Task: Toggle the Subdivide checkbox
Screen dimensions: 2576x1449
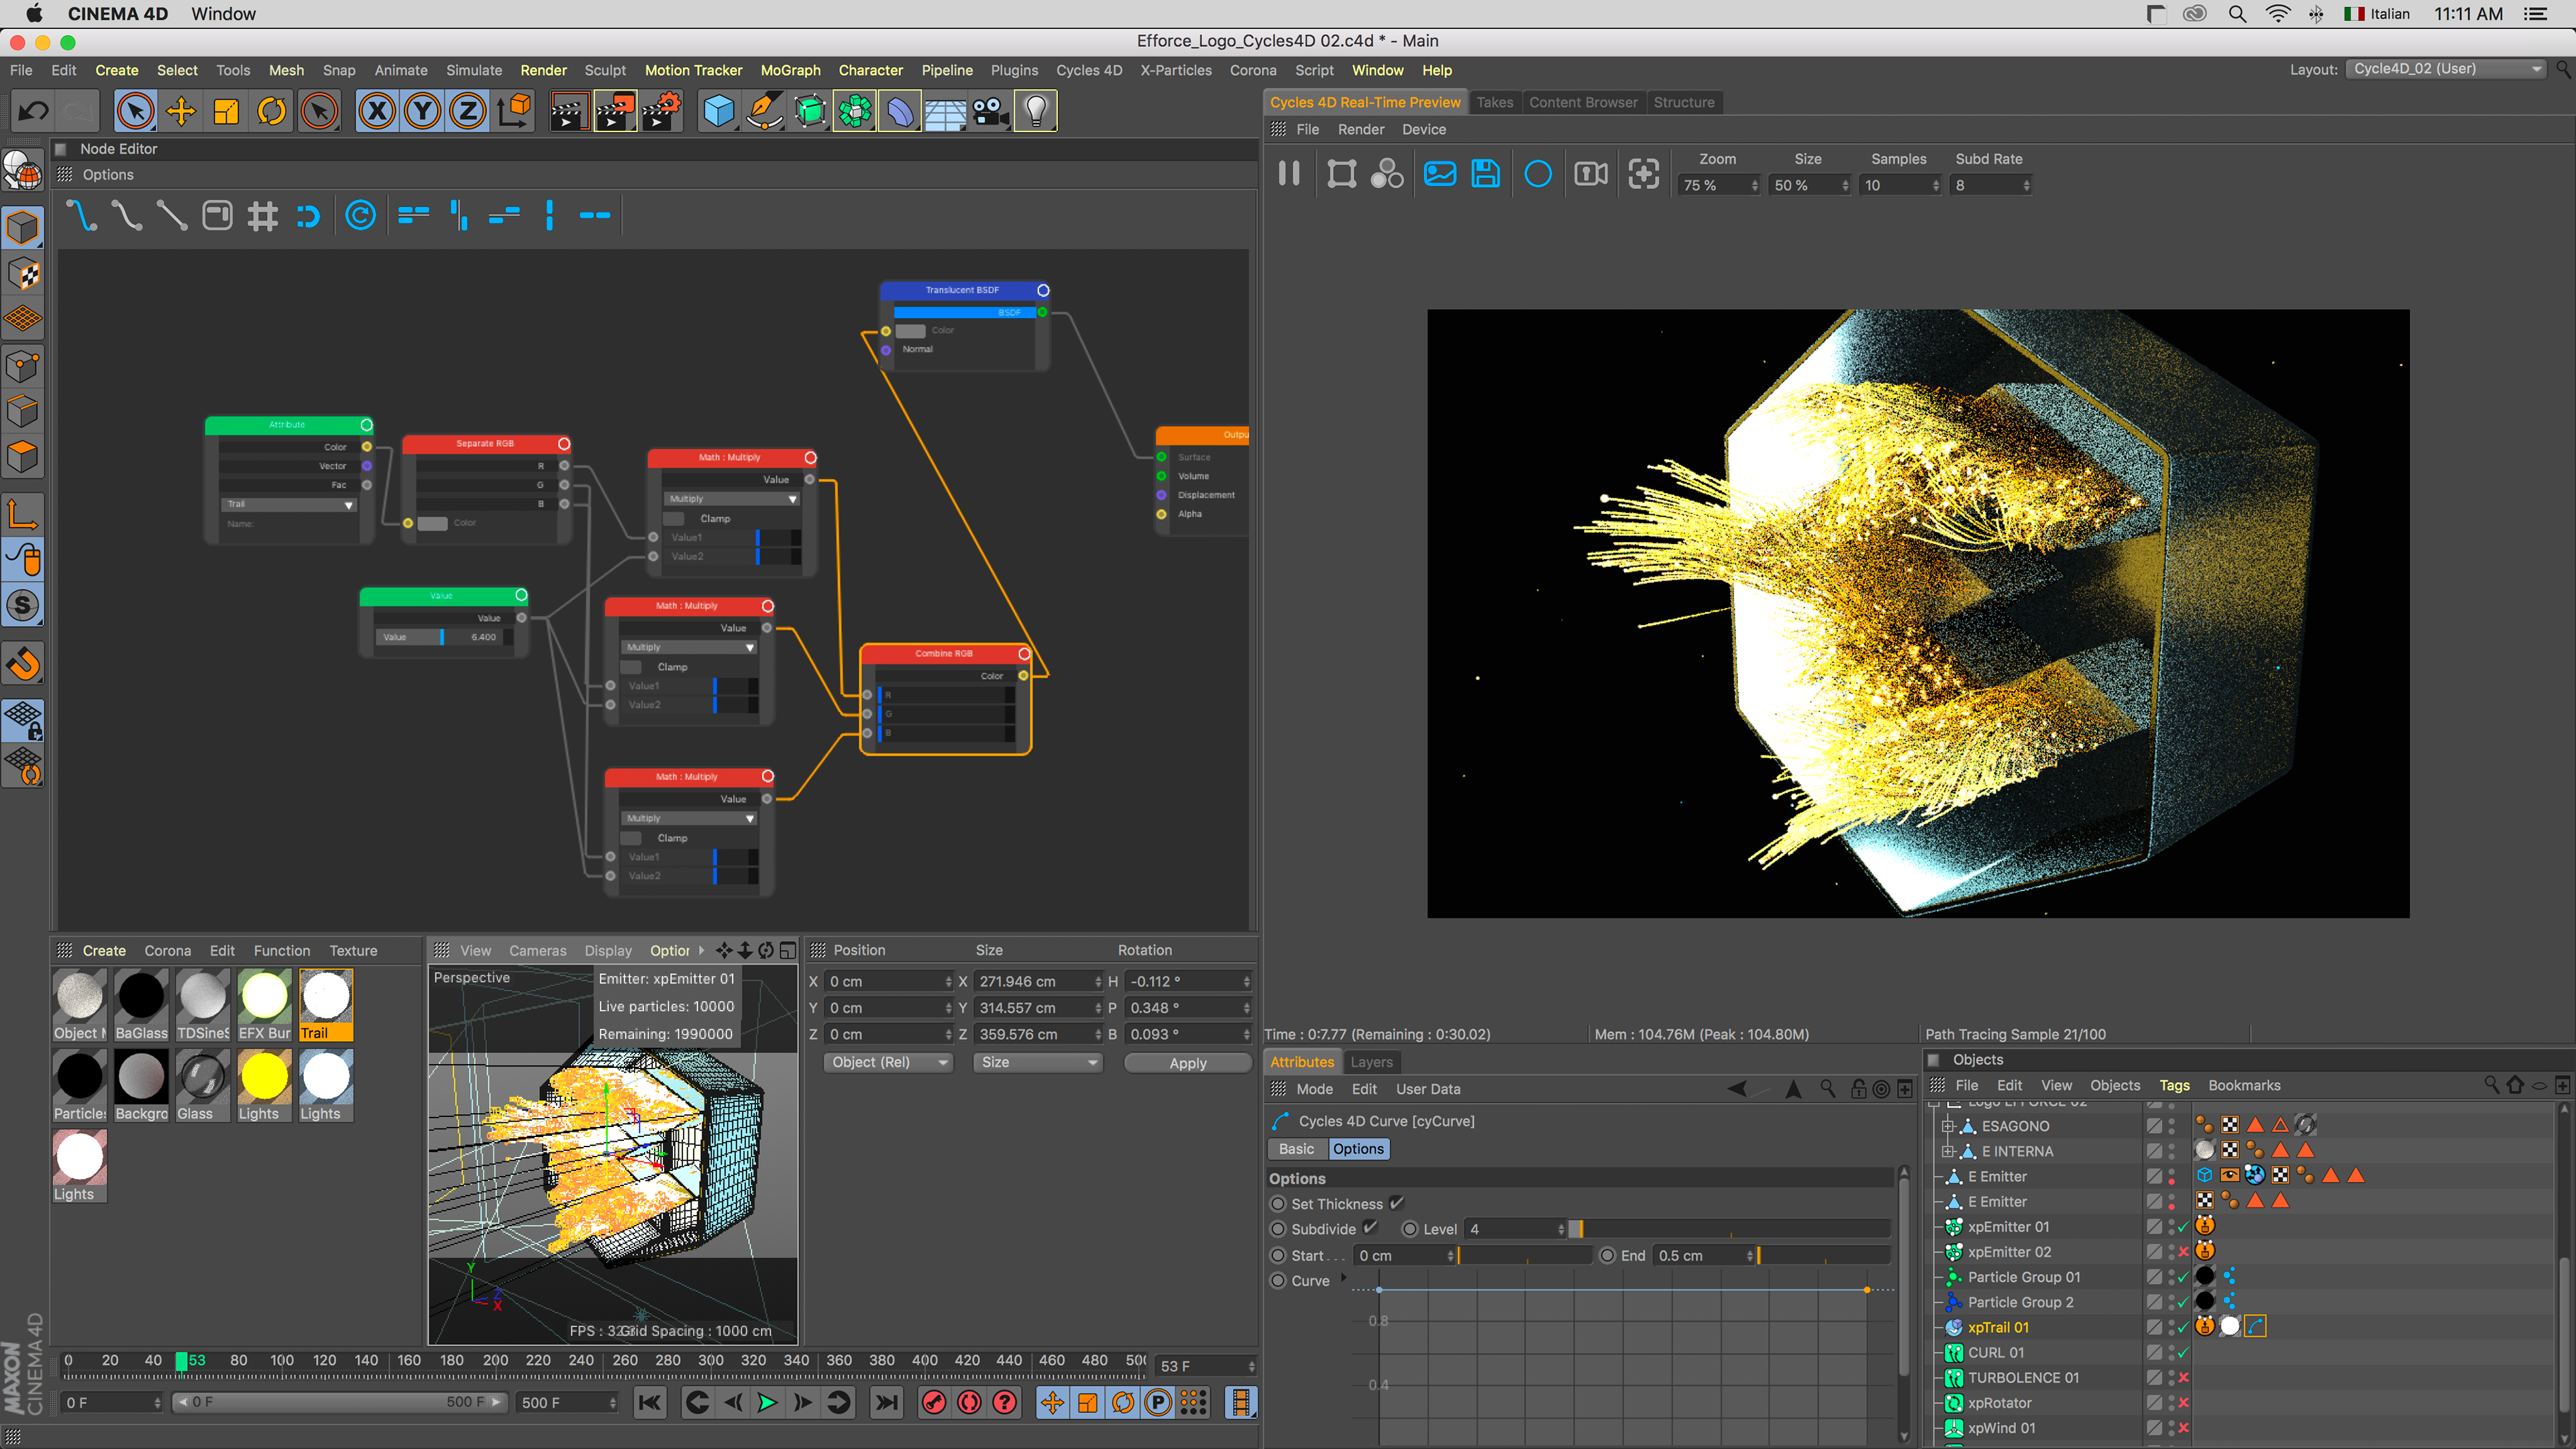Action: (x=1370, y=1228)
